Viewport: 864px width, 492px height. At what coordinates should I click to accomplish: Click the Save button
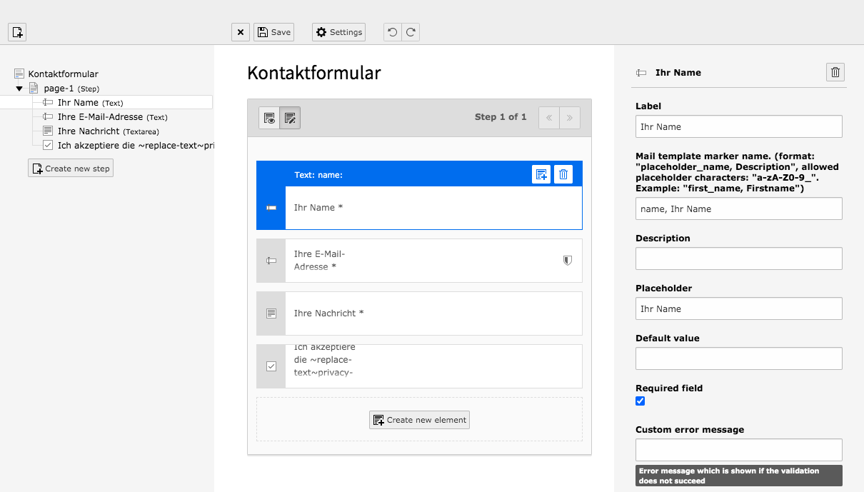(273, 31)
